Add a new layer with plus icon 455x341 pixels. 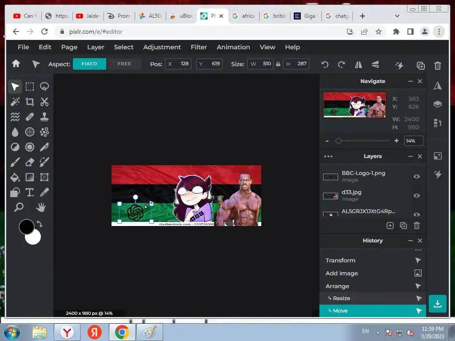tap(390, 226)
